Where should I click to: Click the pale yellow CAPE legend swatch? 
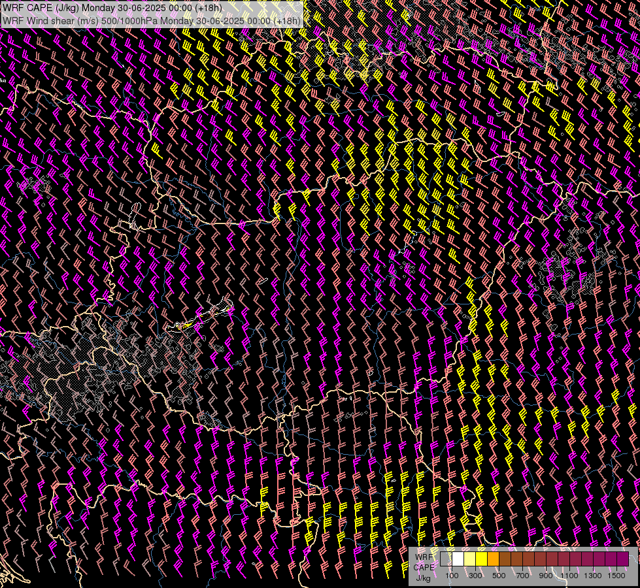tap(470, 559)
